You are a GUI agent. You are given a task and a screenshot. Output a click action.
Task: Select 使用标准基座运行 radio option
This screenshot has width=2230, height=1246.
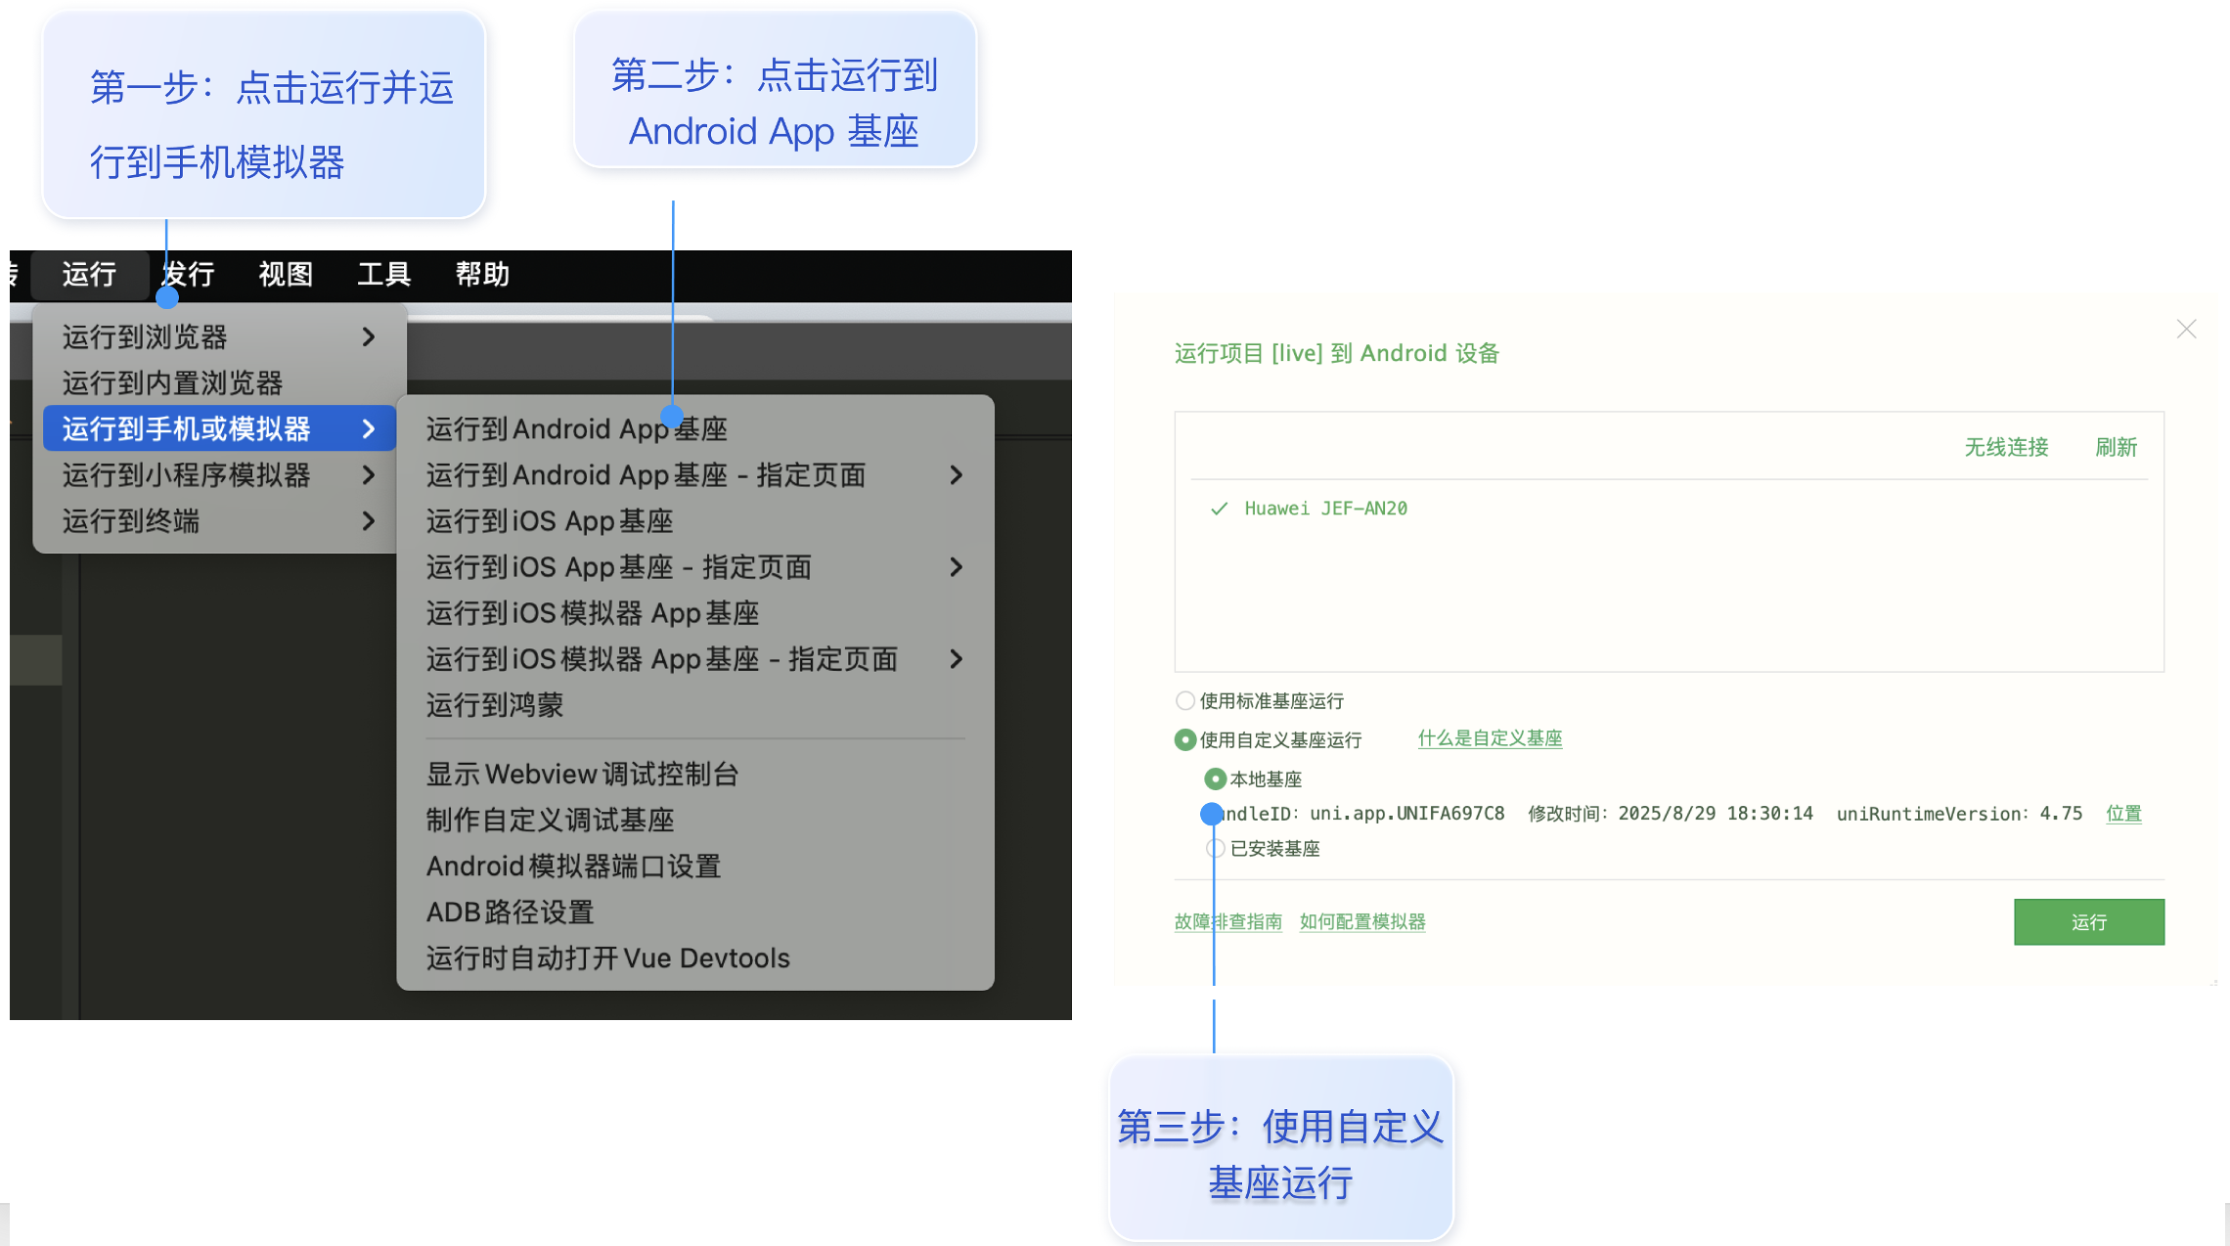[1185, 701]
